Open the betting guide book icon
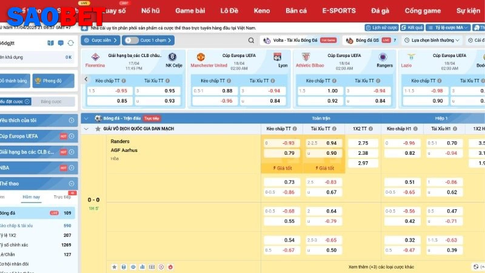The image size is (485, 273). pyautogui.click(x=50, y=43)
